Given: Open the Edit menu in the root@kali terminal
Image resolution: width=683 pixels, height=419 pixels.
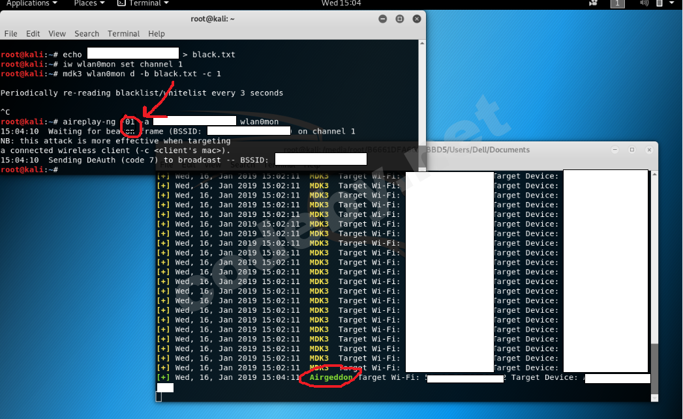Looking at the screenshot, I should point(33,33).
